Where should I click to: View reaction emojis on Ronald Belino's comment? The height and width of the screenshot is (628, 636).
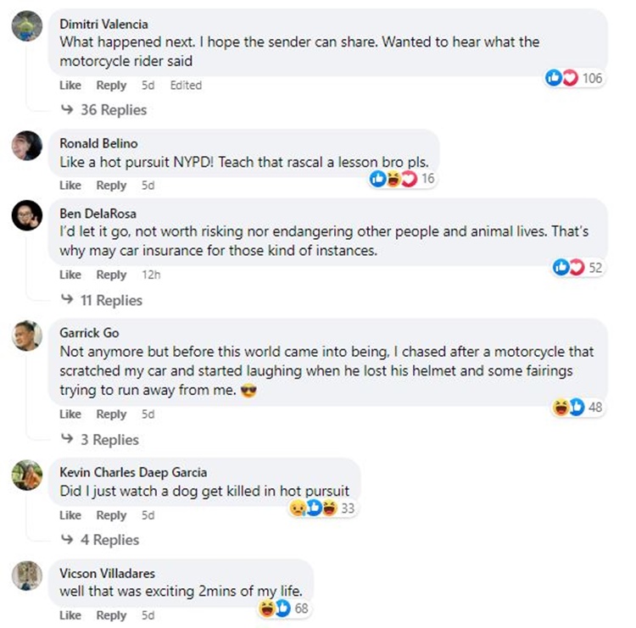403,179
